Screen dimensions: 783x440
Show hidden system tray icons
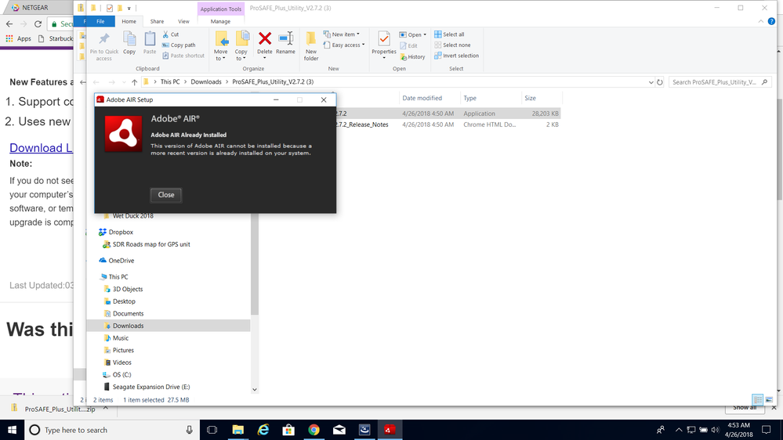679,430
